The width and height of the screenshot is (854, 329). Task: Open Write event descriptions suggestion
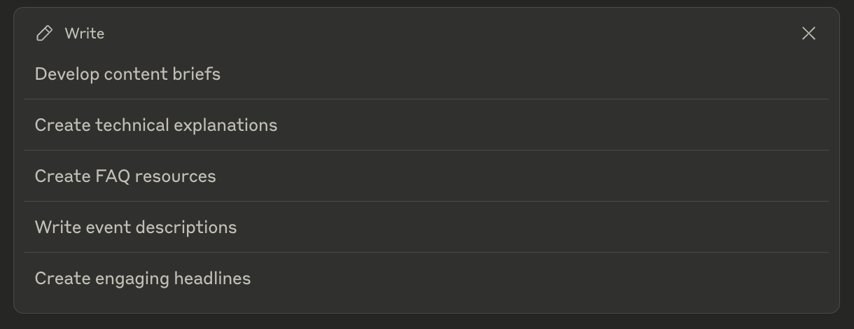(426, 227)
